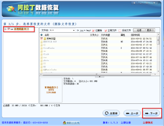Open the 文件名 pattern dropdown arrow
164x126 pixels.
[74, 30]
